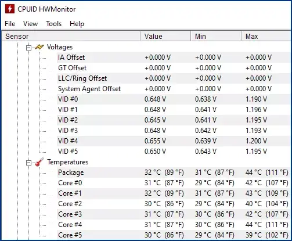Screen dimensions: 292x241
Task: Select the LLC/Ring Offset row
Action: (x=174, y=78)
